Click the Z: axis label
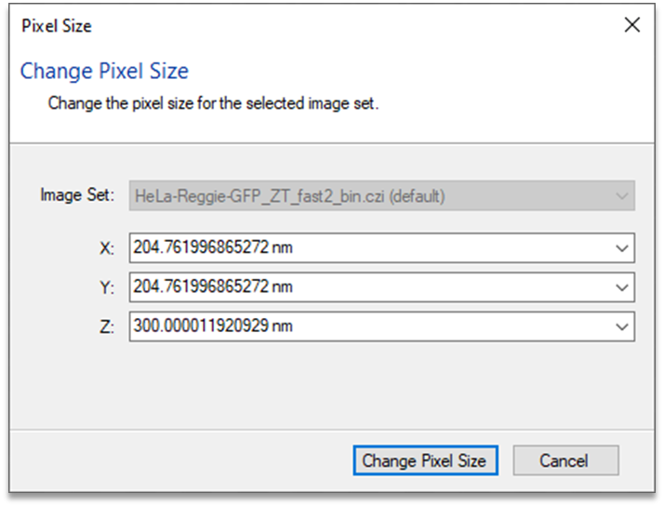This screenshot has width=664, height=507. point(107,327)
